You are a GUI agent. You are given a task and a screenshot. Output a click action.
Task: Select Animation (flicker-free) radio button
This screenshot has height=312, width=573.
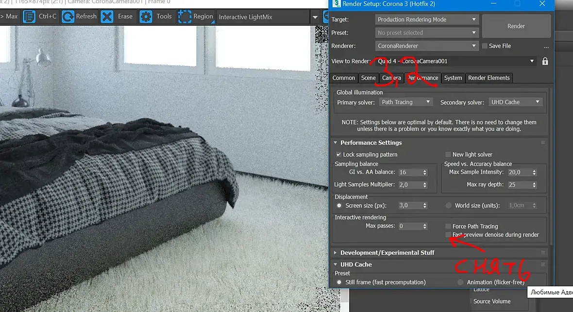click(460, 282)
